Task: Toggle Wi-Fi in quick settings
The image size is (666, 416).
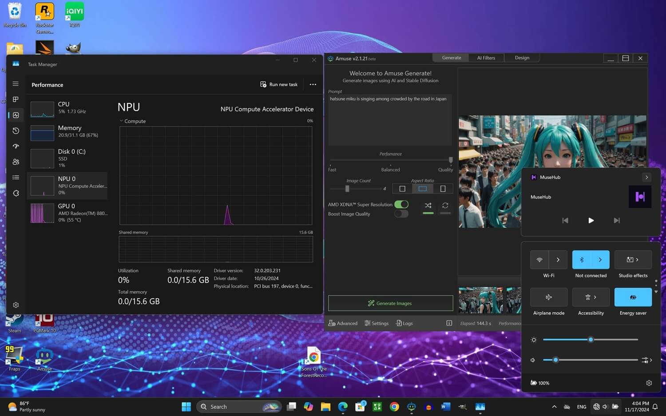Action: point(539,260)
